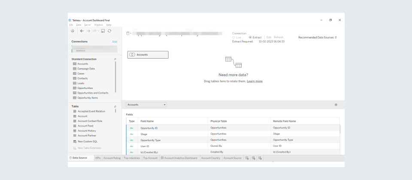The width and height of the screenshot is (412, 180).
Task: Click the Abc type icon for Stage field
Action: (132, 134)
